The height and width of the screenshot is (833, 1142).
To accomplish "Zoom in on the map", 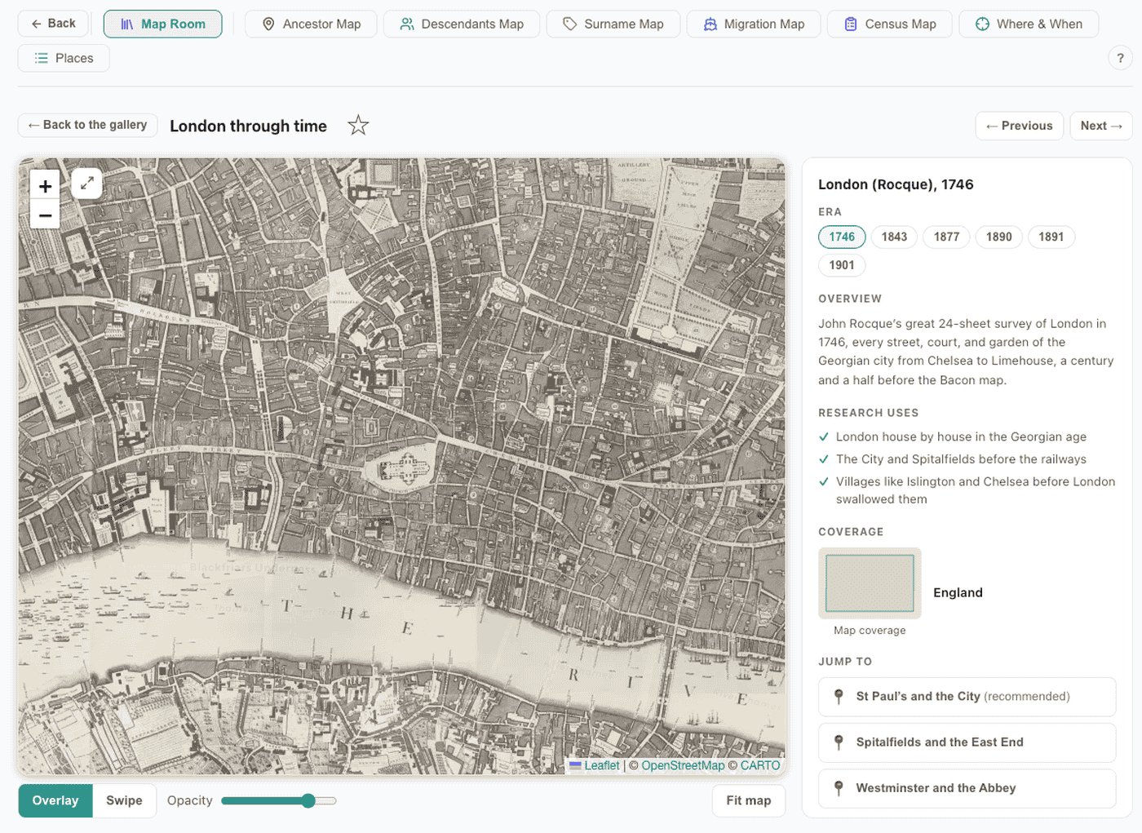I will pyautogui.click(x=46, y=186).
